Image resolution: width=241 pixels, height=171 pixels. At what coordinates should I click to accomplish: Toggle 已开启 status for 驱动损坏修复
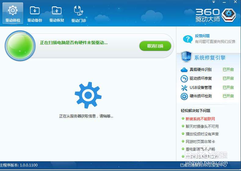pyautogui.click(x=228, y=79)
